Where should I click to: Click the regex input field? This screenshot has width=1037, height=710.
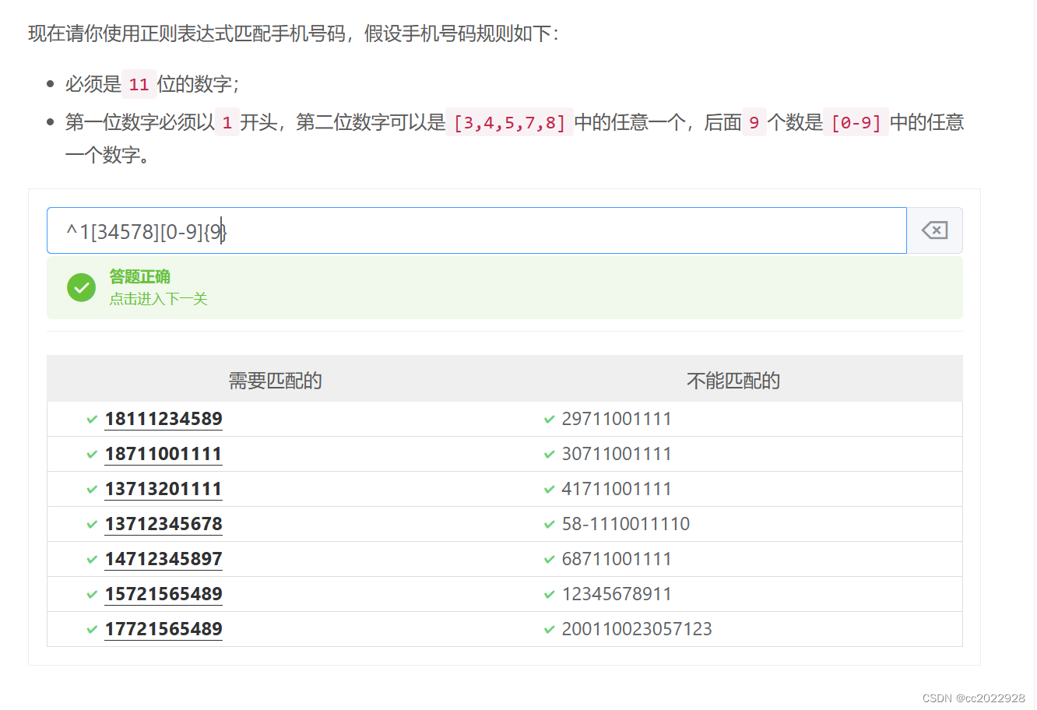(x=476, y=230)
